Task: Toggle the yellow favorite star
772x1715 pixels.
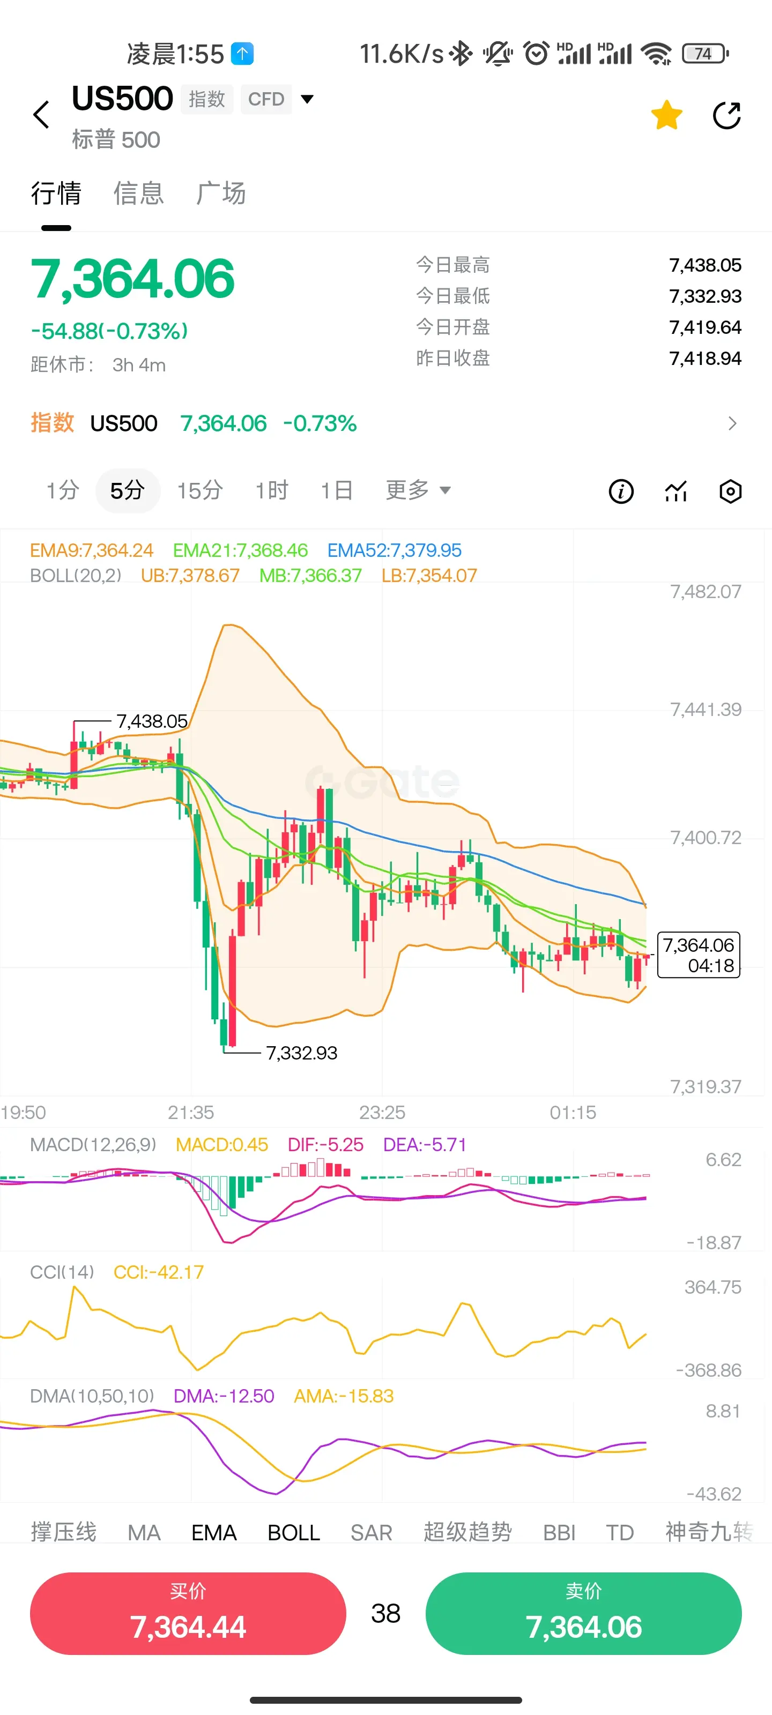Action: coord(666,115)
